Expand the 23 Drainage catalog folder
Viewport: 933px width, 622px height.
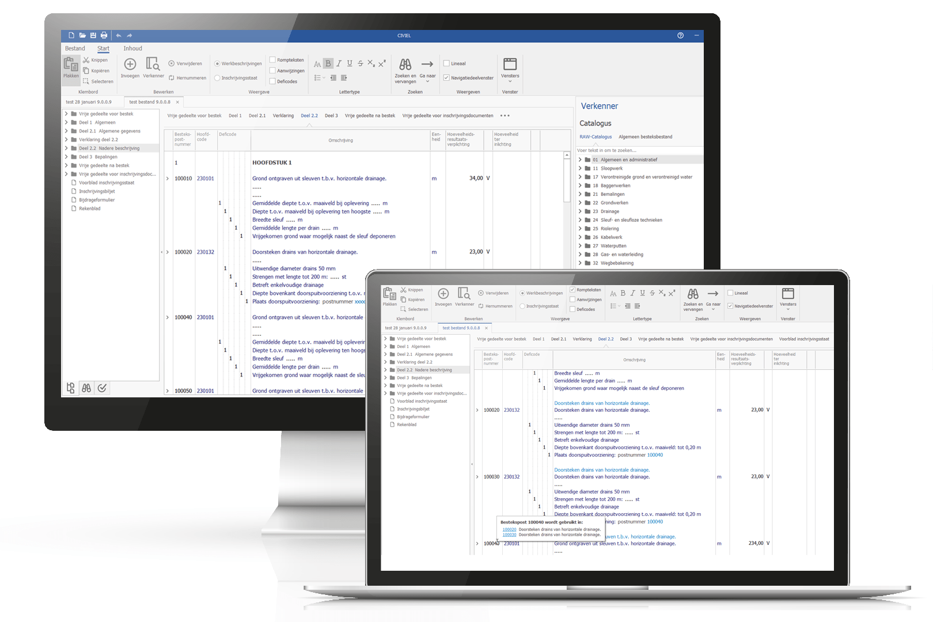pyautogui.click(x=580, y=211)
